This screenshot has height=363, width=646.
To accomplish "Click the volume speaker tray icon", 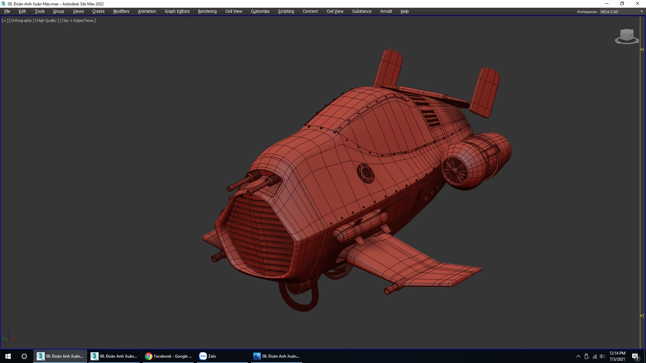I will pos(602,356).
